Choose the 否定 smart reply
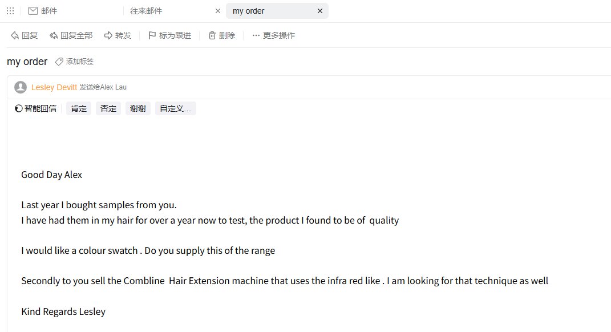 point(108,108)
